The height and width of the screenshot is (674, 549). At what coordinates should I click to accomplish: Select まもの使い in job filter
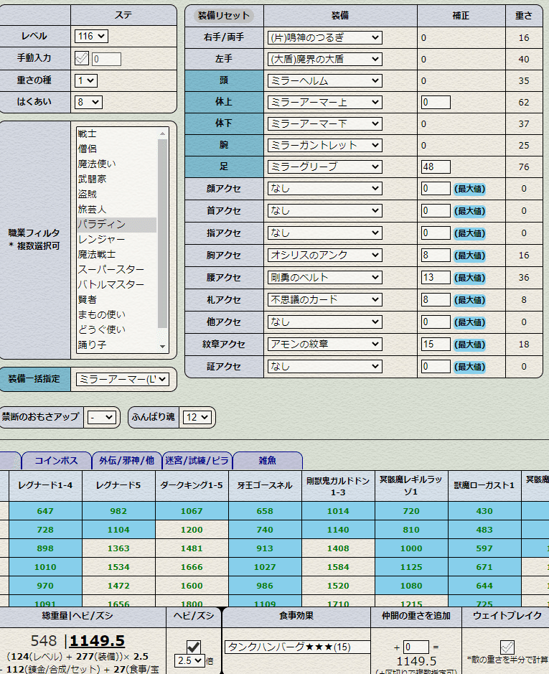point(116,314)
